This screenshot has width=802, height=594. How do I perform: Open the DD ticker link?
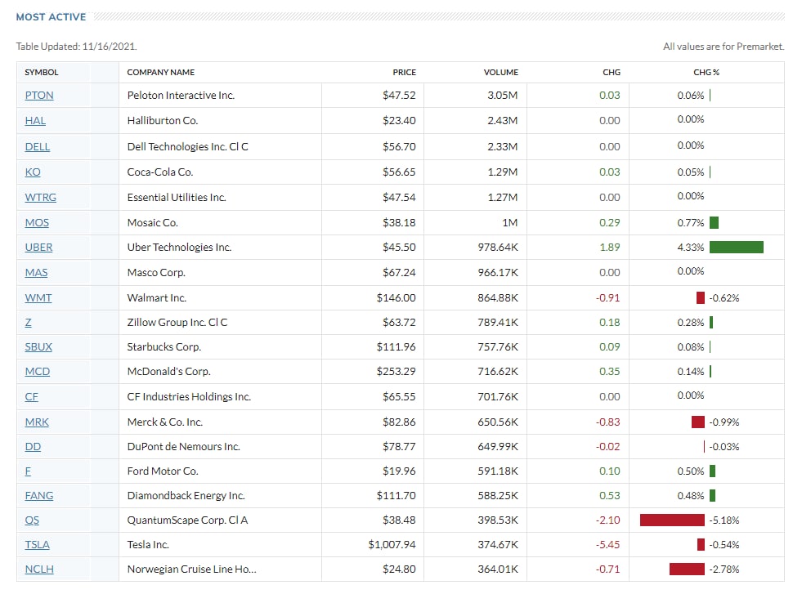[x=33, y=447]
